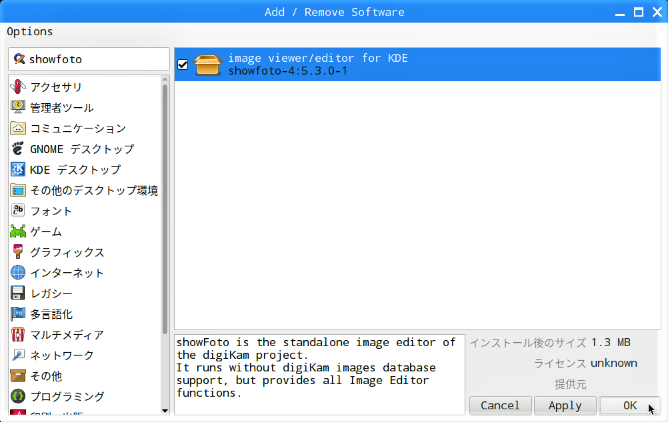The image size is (668, 422).
Task: Open the 多言語化 flag icon
Action: (x=18, y=314)
